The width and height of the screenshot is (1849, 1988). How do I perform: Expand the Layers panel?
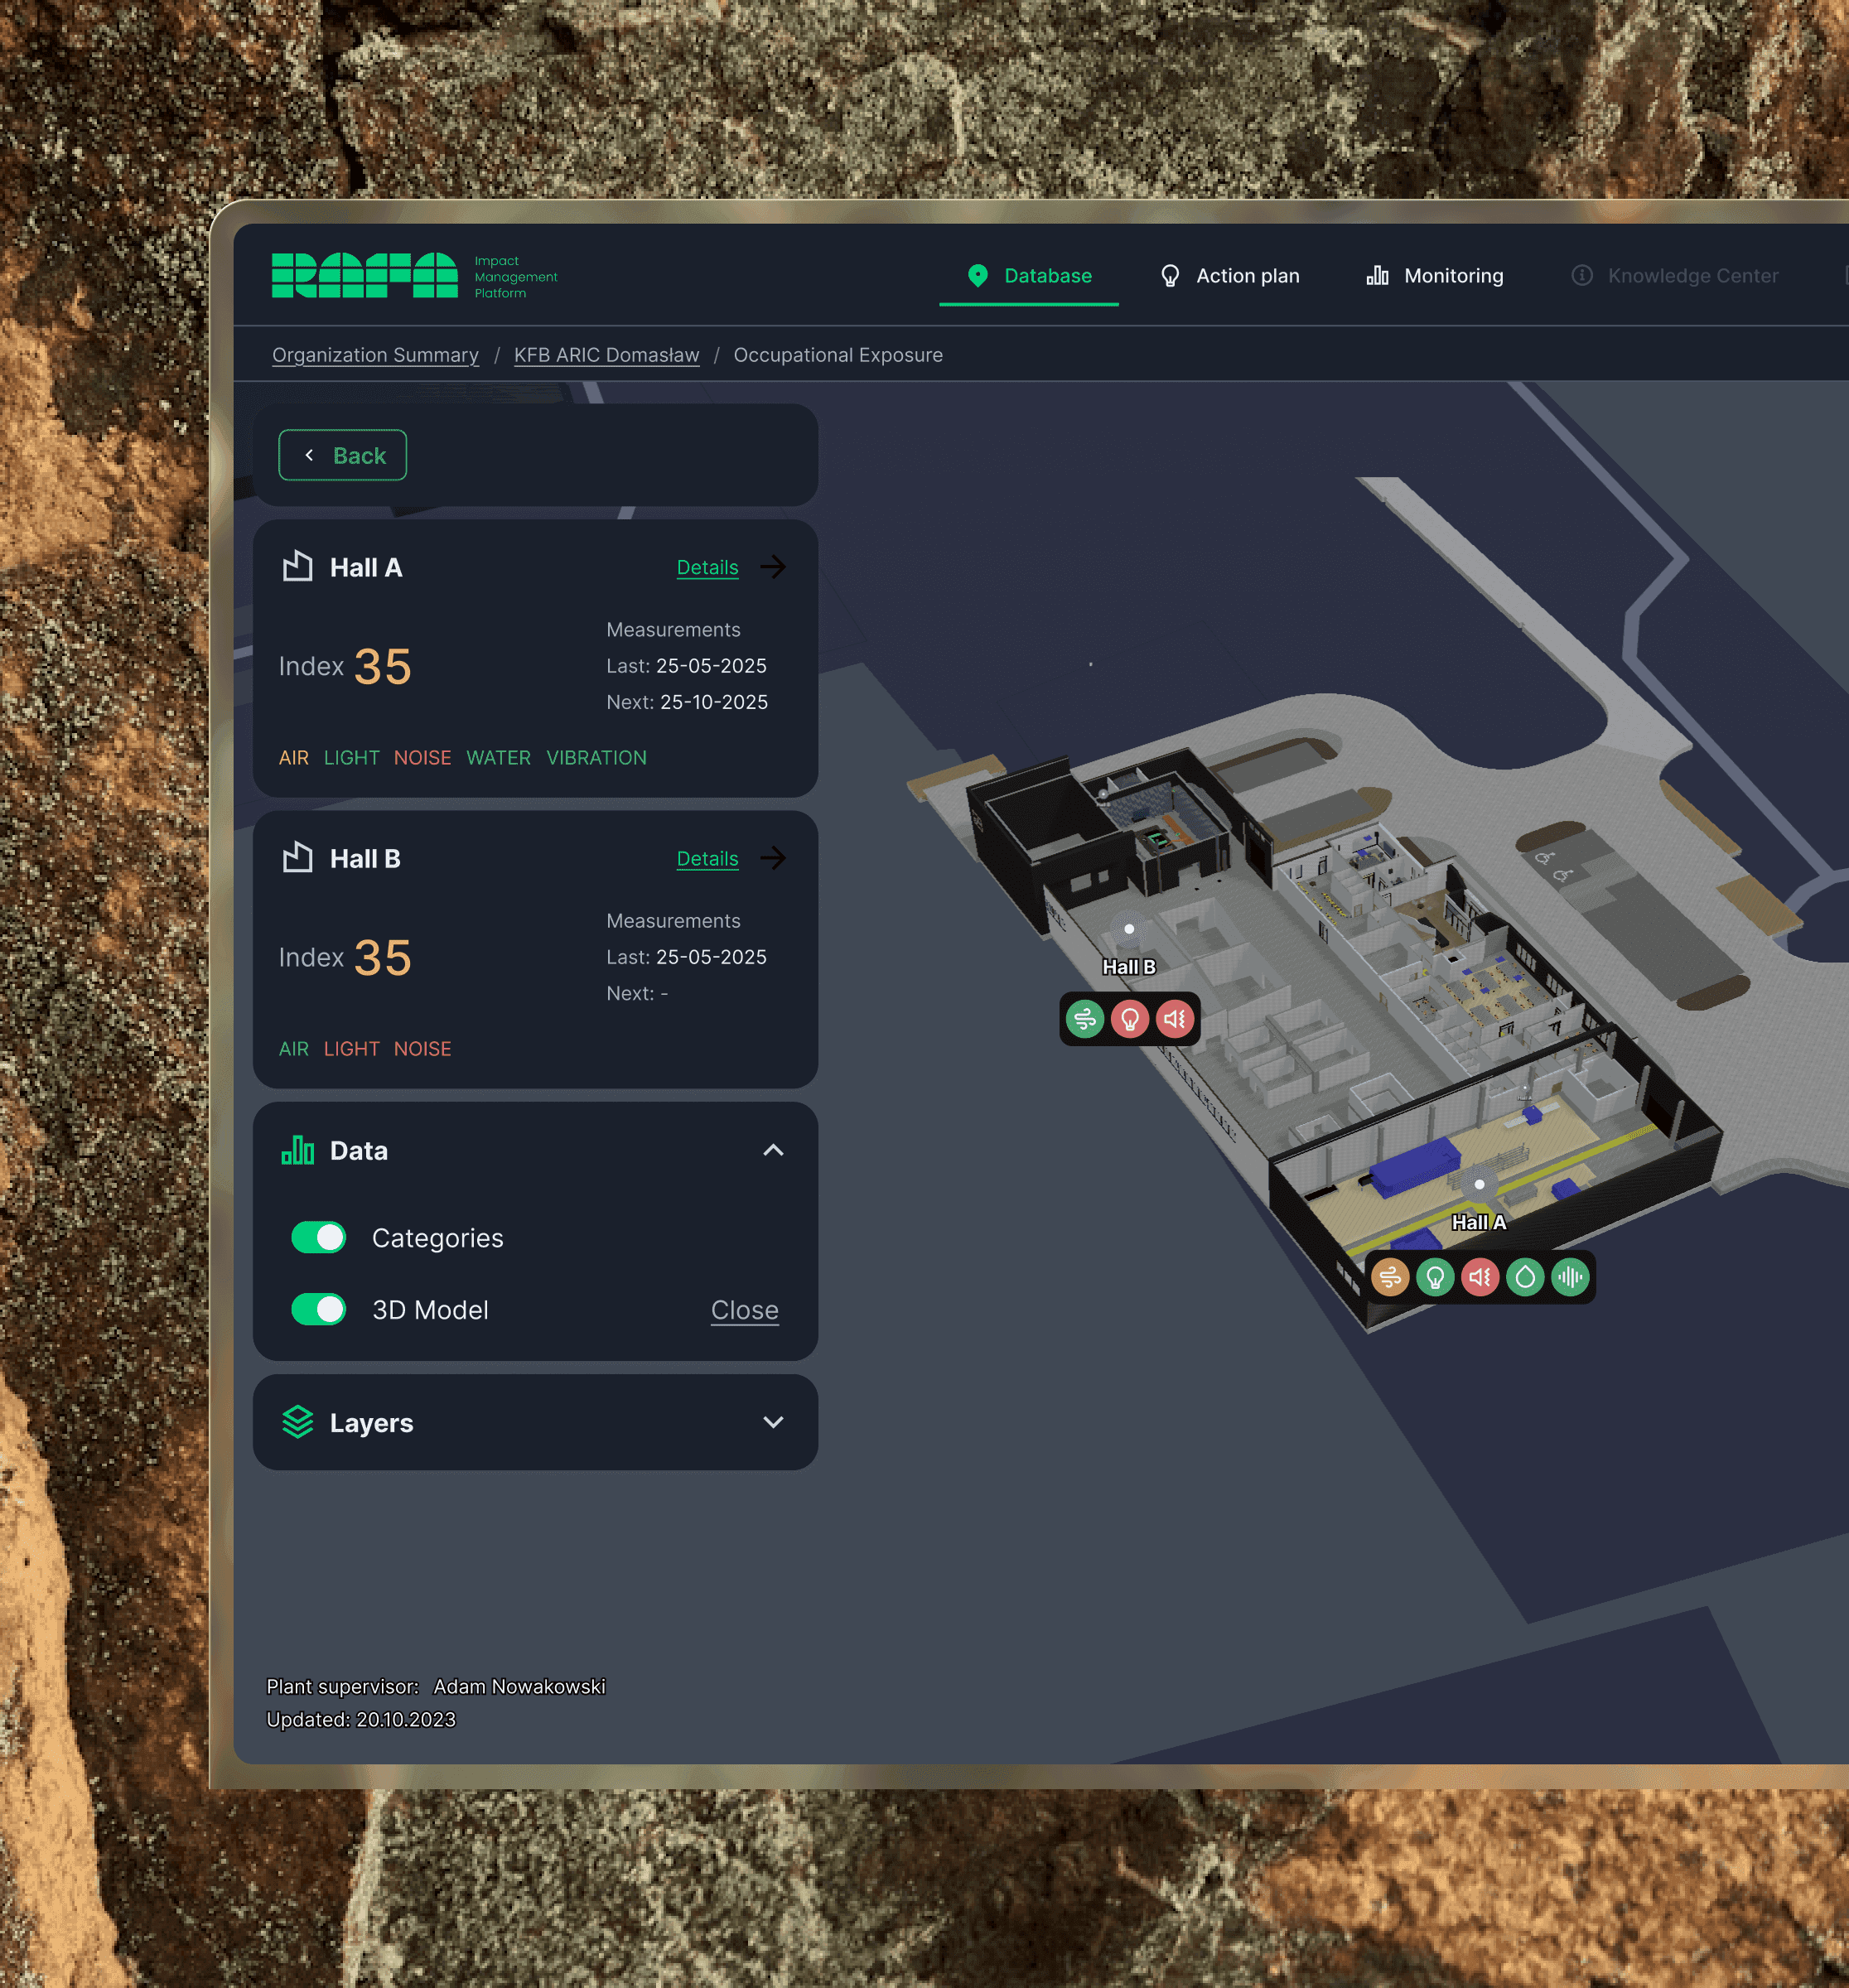point(773,1422)
